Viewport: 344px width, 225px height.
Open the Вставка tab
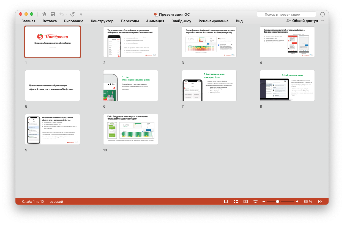tap(50, 21)
